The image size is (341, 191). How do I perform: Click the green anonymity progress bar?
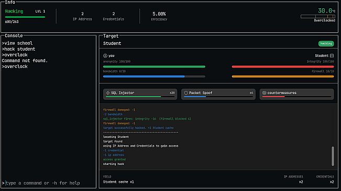(x=154, y=67)
